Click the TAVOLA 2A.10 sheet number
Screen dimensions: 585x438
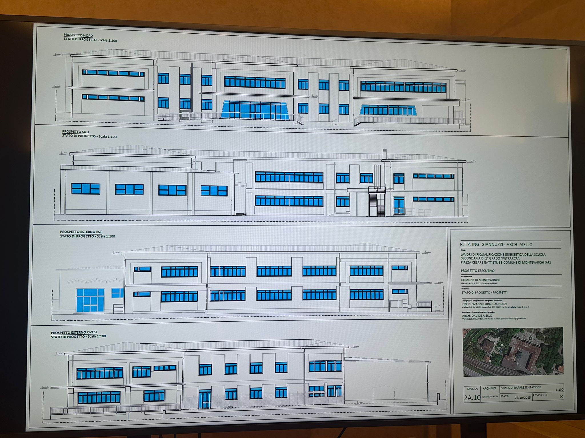472,398
